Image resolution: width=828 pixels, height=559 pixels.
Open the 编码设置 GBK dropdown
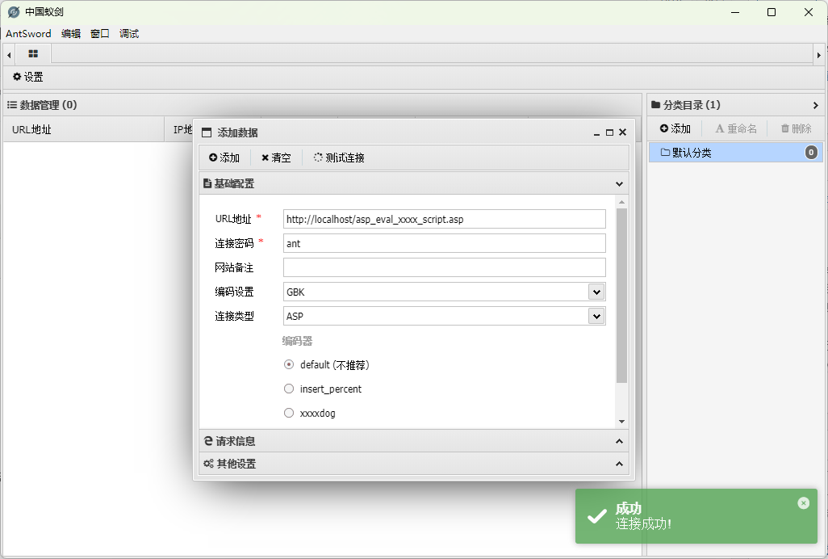click(x=596, y=292)
